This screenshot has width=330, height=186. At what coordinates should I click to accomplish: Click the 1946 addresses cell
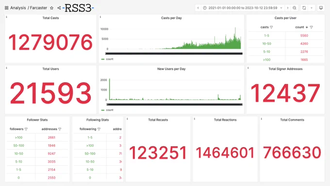point(51,146)
